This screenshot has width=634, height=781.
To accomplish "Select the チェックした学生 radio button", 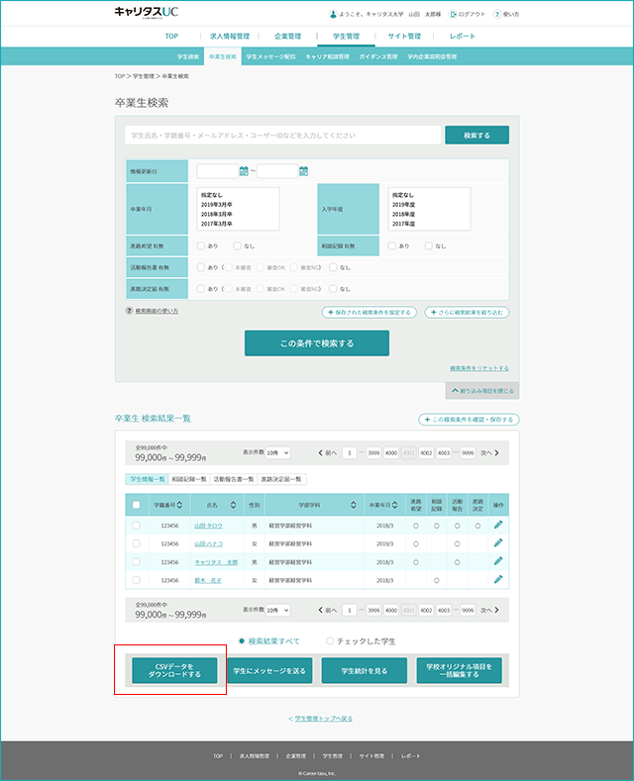I will click(330, 641).
